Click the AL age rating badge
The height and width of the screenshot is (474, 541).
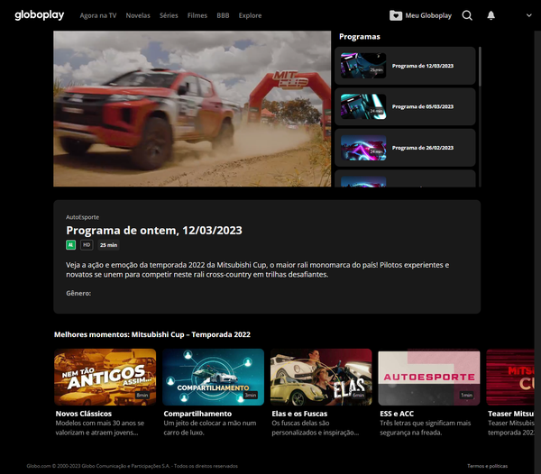pyautogui.click(x=70, y=244)
